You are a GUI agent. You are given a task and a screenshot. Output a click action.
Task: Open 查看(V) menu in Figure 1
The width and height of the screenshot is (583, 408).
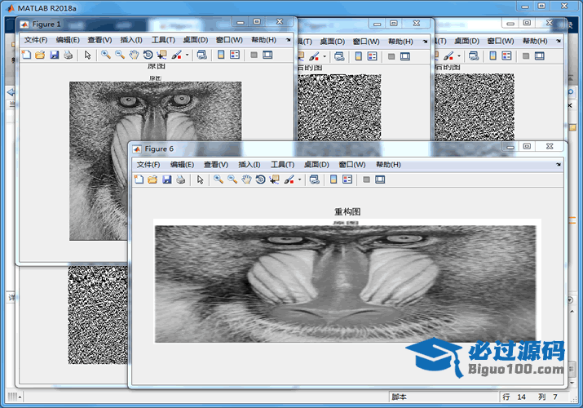[99, 40]
